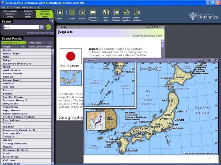
Task: Open United States history search result
Action: [x=26, y=117]
